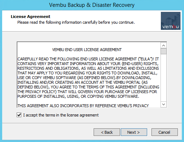The width and height of the screenshot is (184, 142).
Task: Click the installer title bar text
Action: 92,5
